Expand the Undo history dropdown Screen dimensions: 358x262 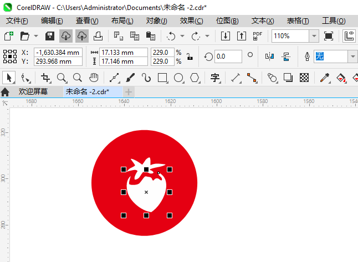[x=182, y=36]
